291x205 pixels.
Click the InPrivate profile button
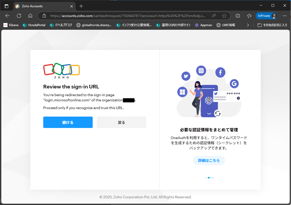(267, 16)
